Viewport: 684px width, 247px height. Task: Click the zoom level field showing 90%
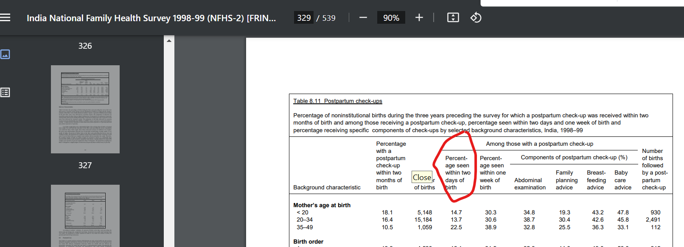pos(391,18)
